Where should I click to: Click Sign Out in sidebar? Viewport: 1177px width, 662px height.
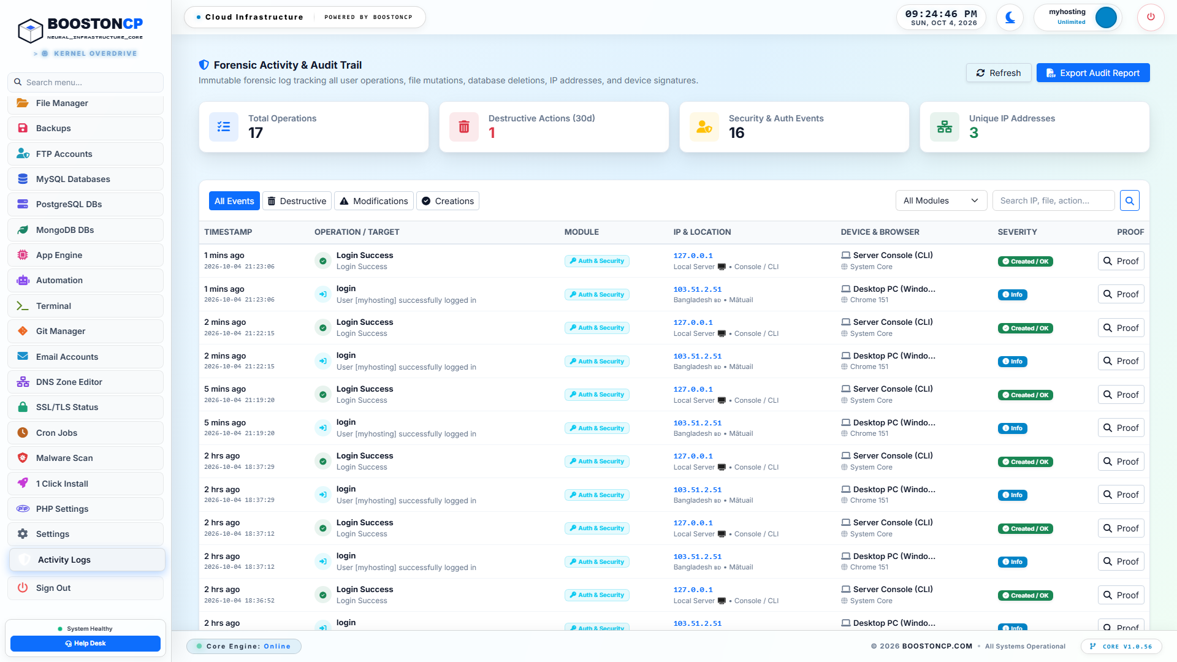pyautogui.click(x=86, y=588)
